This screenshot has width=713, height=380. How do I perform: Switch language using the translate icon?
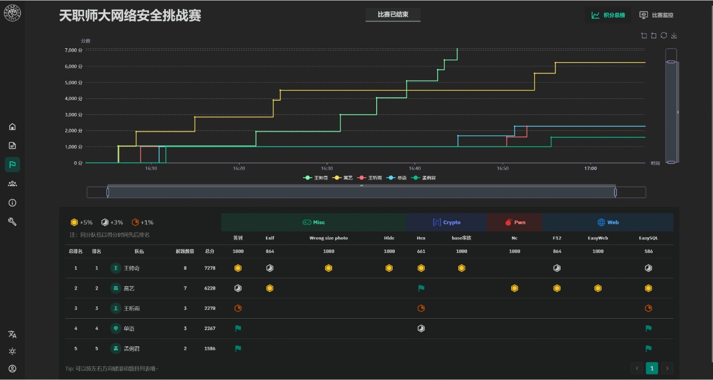pyautogui.click(x=12, y=334)
